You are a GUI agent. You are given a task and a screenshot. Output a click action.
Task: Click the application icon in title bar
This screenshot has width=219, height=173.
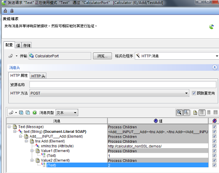[3, 3]
